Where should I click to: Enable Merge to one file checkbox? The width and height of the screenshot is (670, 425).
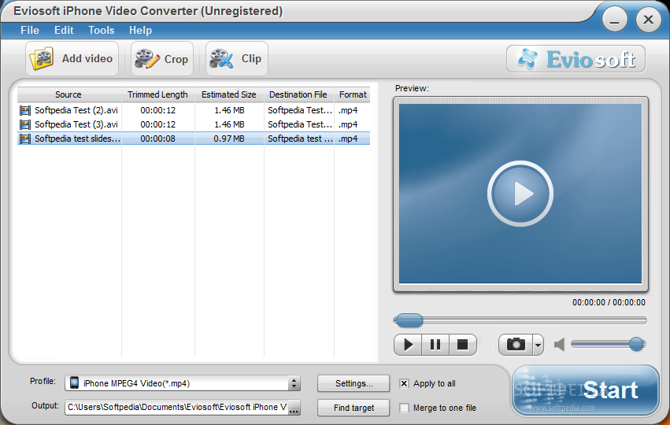[404, 408]
